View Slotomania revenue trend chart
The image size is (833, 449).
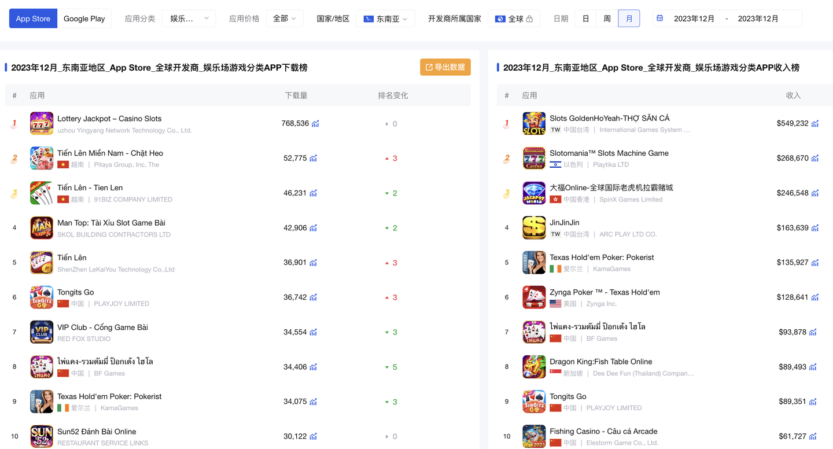815,159
